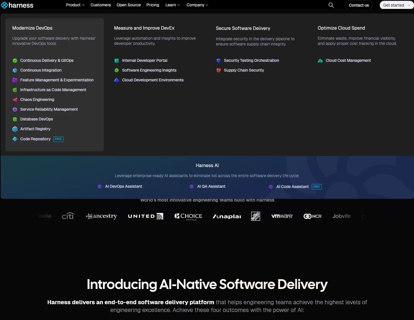
Task: Click the Home Depot logo
Action: tap(256, 216)
